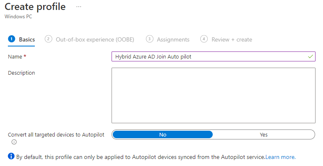Click the step 3 number circle

click(149, 39)
